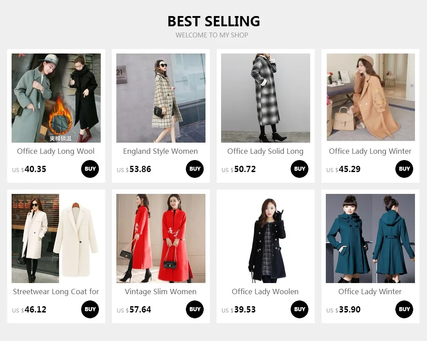
Task: Open the camel embroidered coat photo
Action: pyautogui.click(x=371, y=97)
